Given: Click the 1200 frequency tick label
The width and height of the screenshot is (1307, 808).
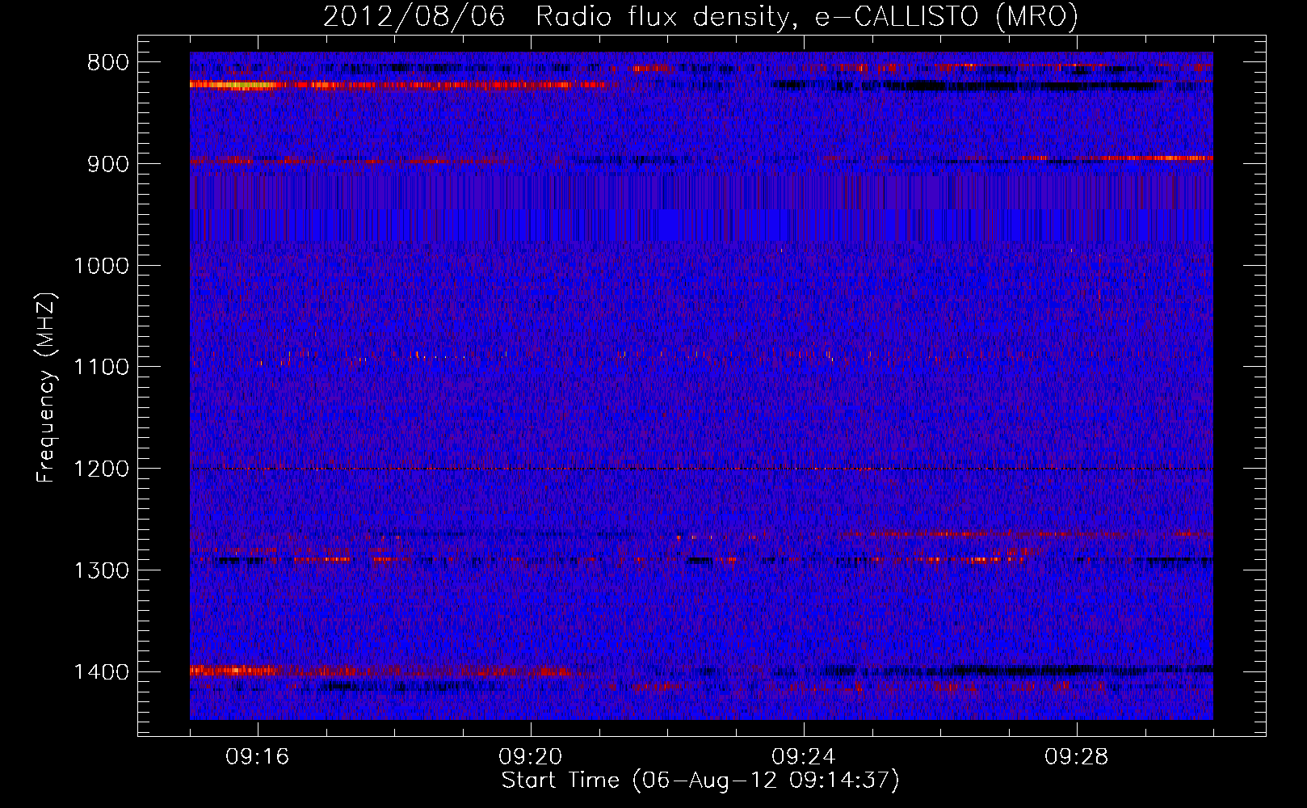Looking at the screenshot, I should [102, 469].
